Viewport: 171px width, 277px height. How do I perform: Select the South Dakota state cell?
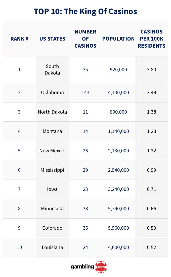tap(52, 70)
